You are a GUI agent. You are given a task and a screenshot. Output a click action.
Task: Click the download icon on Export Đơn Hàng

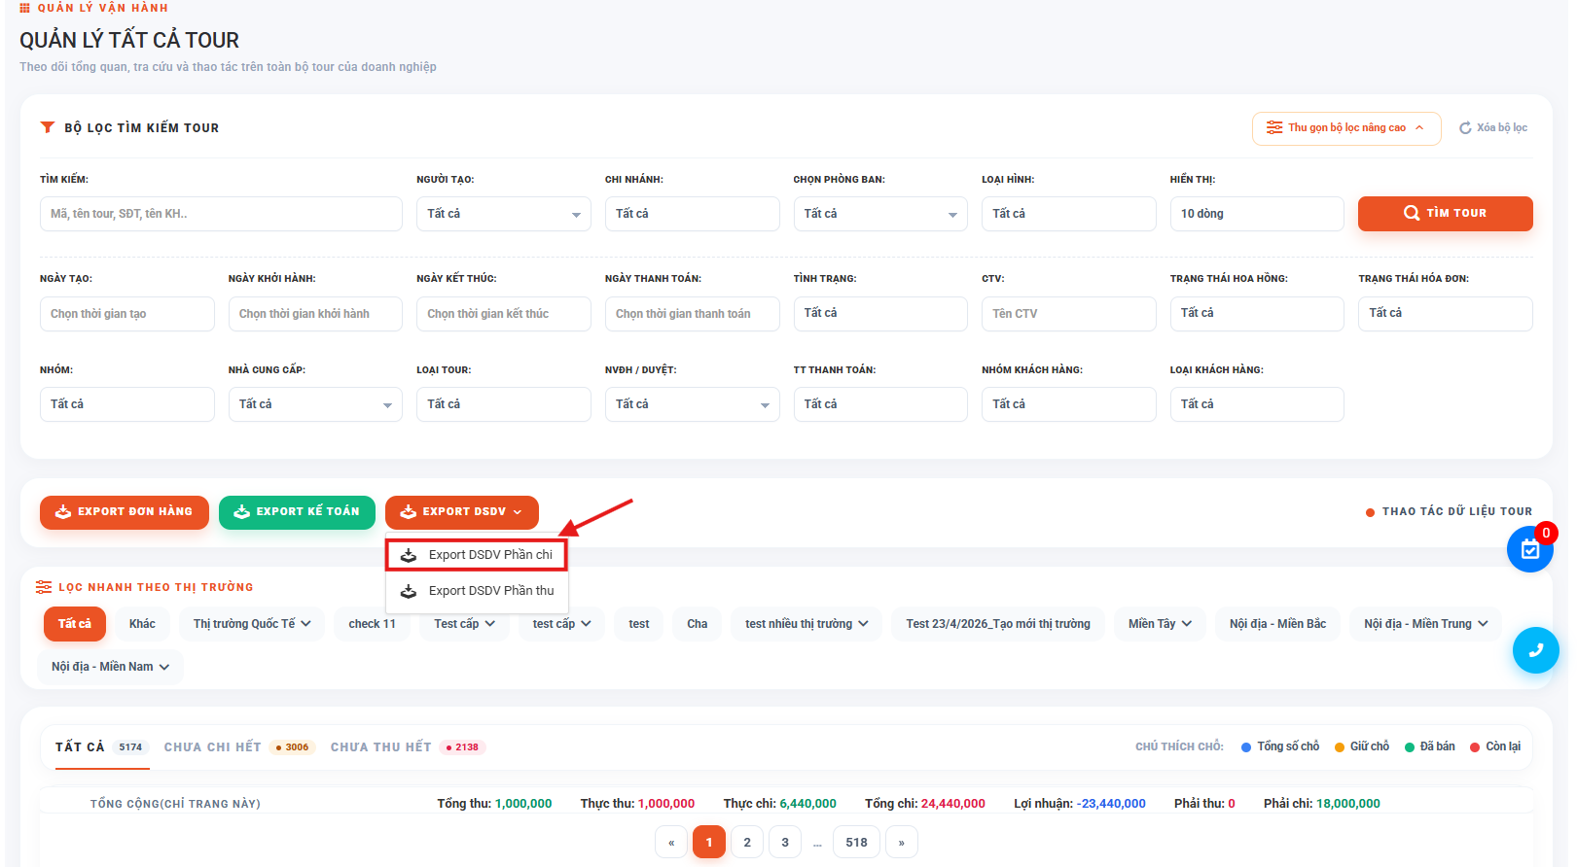tap(63, 511)
